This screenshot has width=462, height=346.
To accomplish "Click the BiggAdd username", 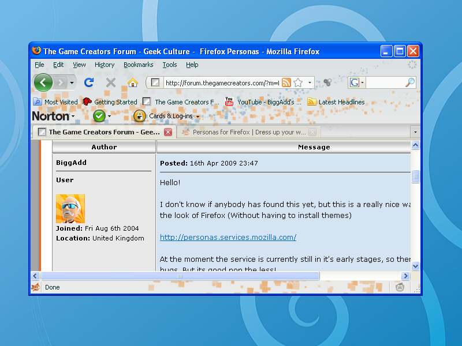I will pos(71,163).
